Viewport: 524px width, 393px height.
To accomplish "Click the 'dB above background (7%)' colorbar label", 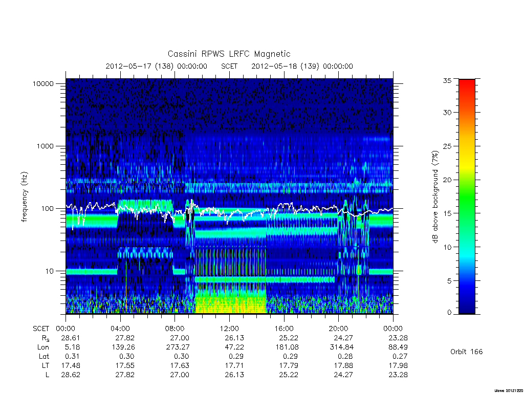I will 435,197.
